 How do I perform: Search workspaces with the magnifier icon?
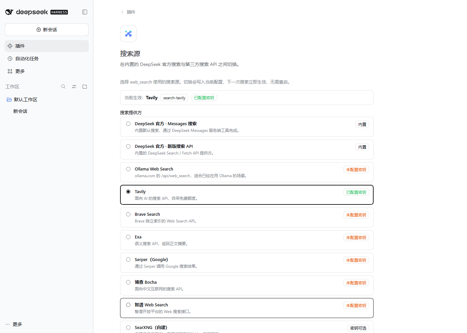point(63,87)
